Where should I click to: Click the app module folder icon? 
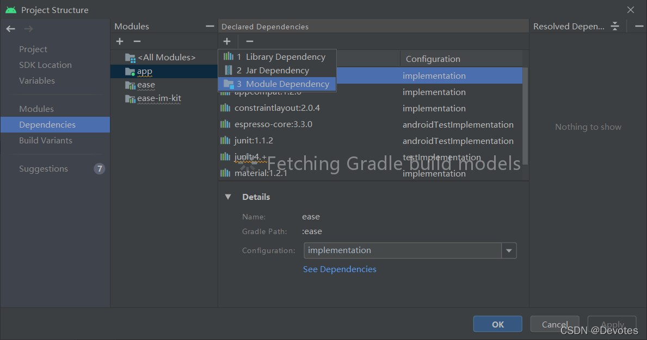click(130, 72)
